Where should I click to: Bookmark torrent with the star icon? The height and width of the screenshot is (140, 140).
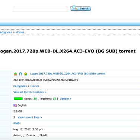click(25, 74)
